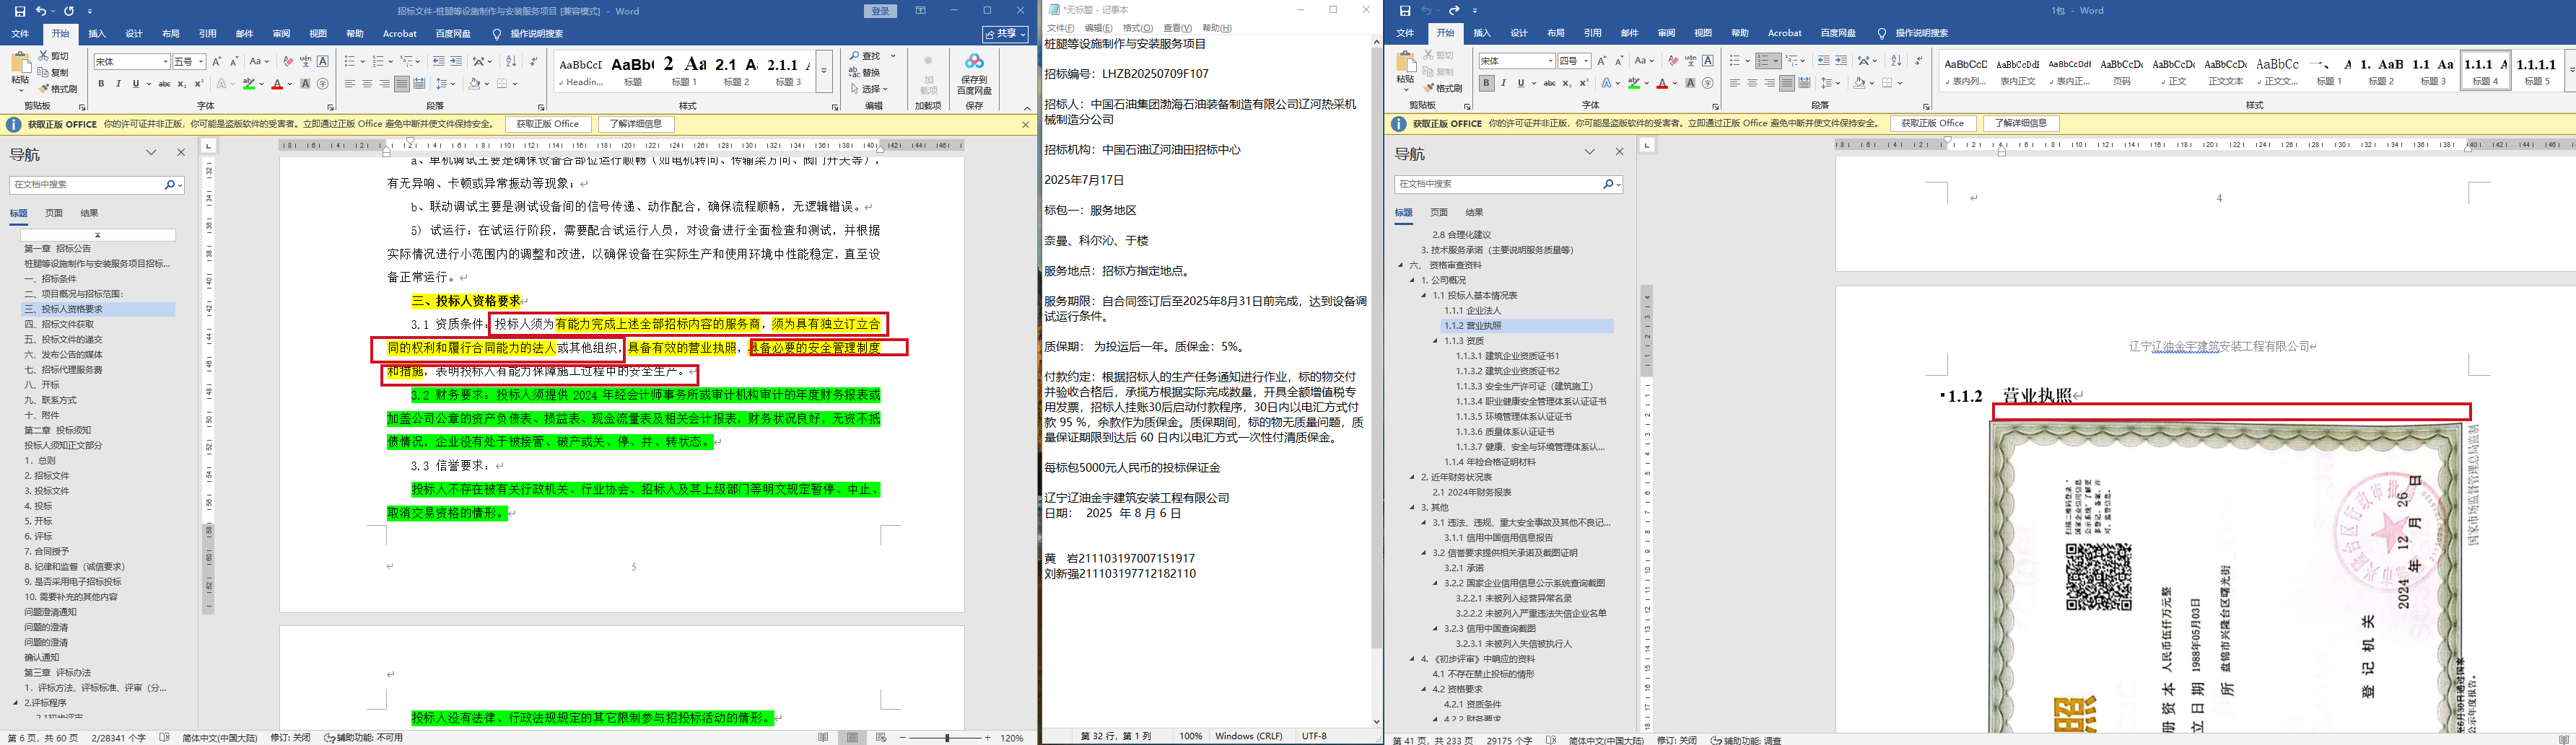Toggle character shading in left Word window
Viewport: 2576px width, 745px height.
(306, 84)
